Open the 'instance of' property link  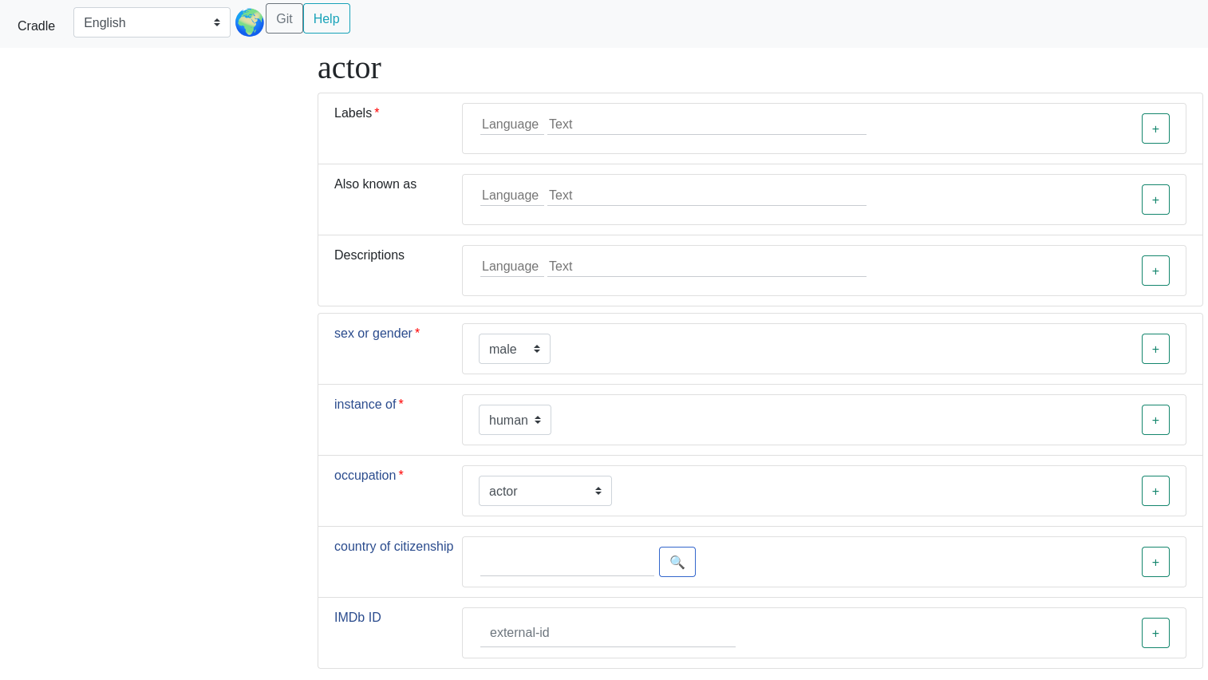click(365, 404)
